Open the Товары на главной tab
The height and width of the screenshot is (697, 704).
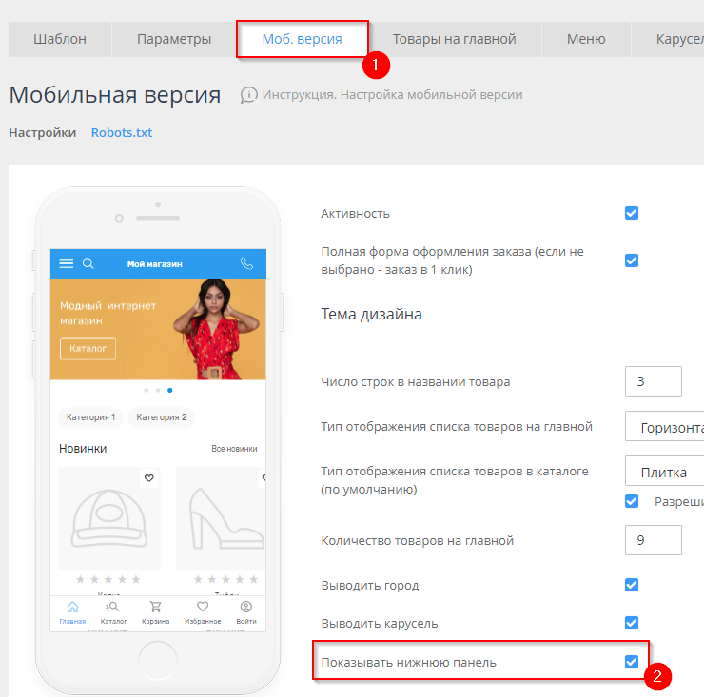coord(454,39)
